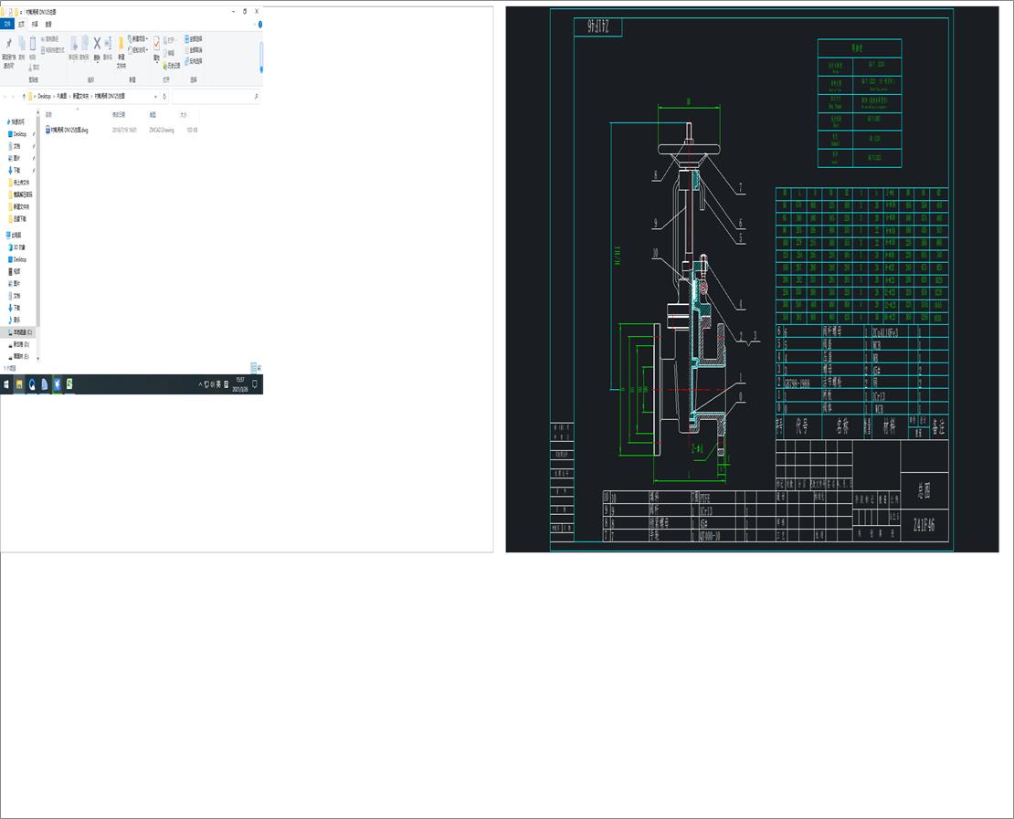Screen dimensions: 1014x819
Task: Click Paste shortcut in the clipboard group
Action: (x=53, y=50)
